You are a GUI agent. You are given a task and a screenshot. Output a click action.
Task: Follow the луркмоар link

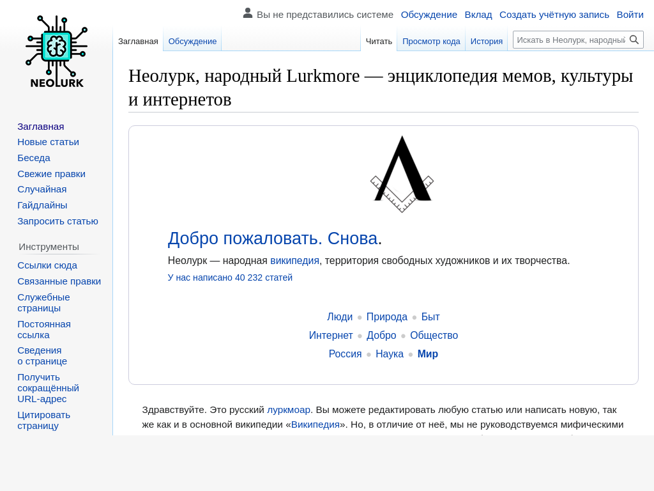pyautogui.click(x=289, y=410)
